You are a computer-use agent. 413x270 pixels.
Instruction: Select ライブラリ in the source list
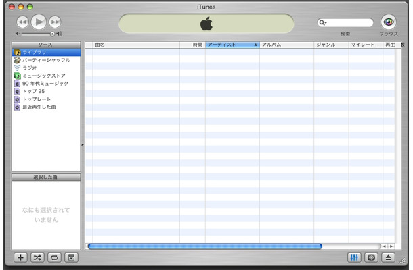coord(46,52)
